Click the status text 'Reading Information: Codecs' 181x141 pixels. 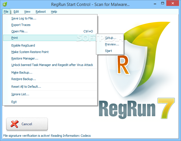point(71,136)
